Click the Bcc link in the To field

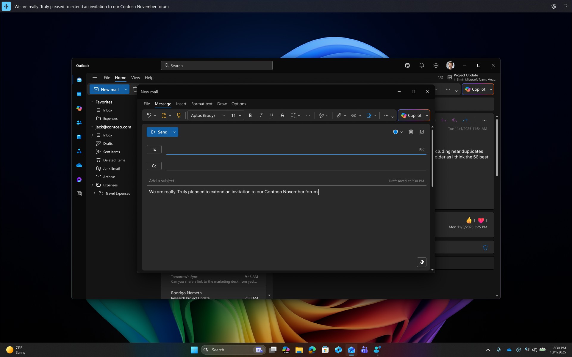click(421, 149)
